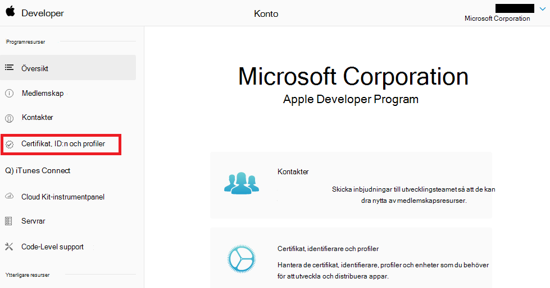The image size is (550, 288).
Task: Open the Developer home link
Action: click(x=43, y=13)
